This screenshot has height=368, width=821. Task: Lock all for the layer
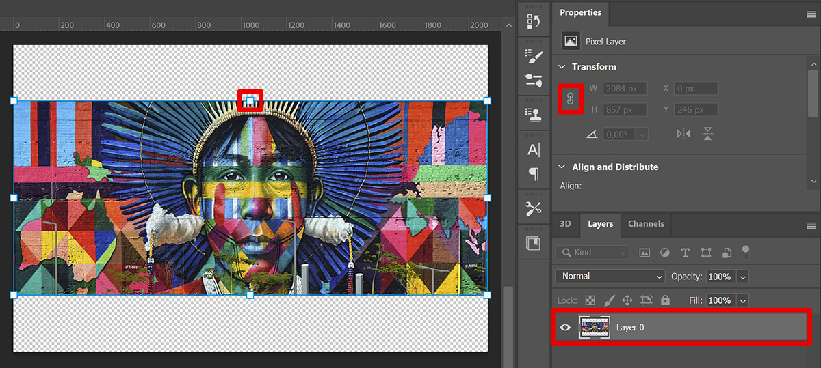[665, 300]
